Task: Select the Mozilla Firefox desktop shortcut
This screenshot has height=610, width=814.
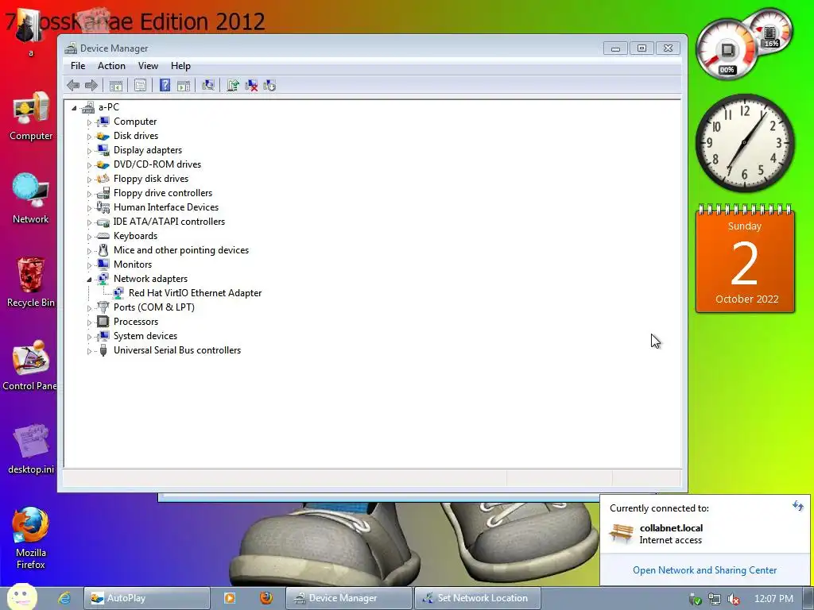Action: click(31, 538)
